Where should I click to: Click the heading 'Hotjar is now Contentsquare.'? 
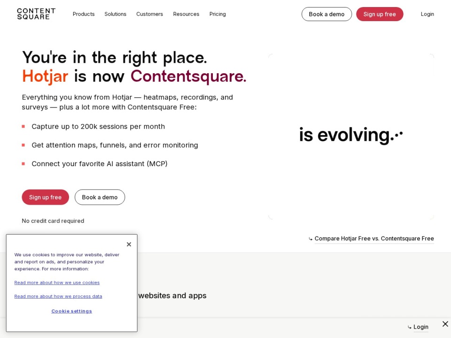[134, 77]
